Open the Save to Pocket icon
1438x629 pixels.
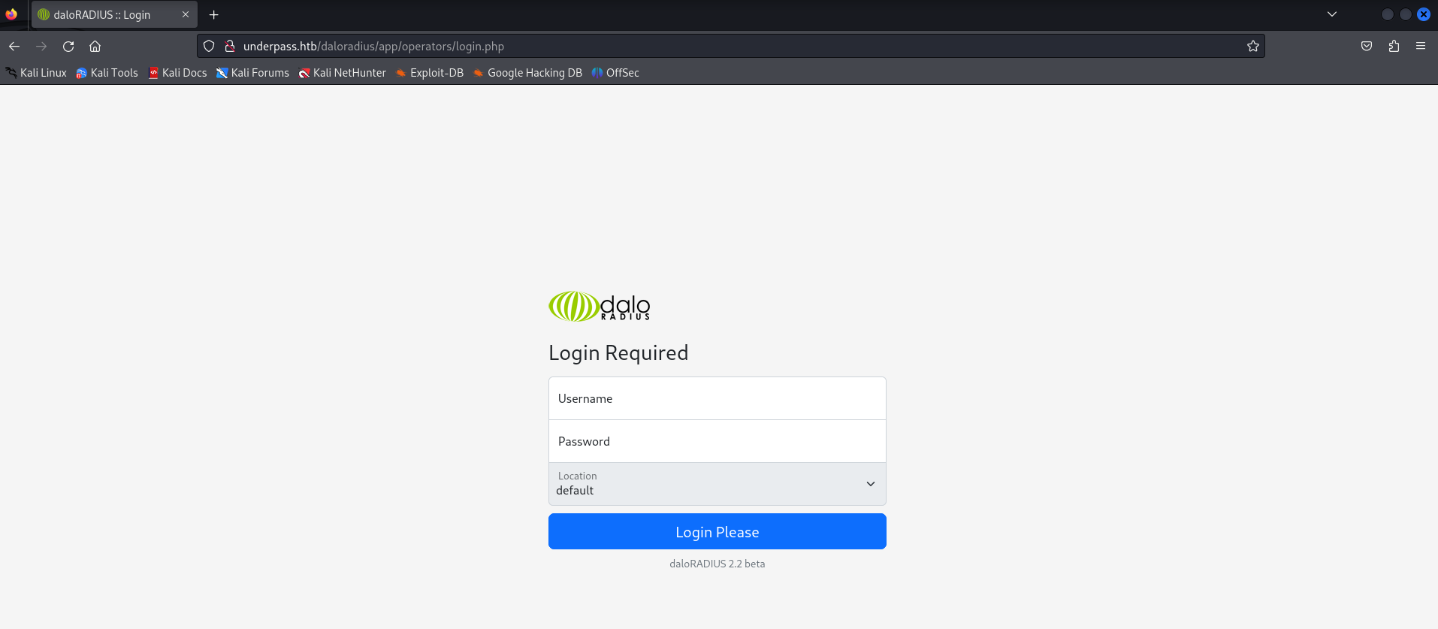[1367, 47]
